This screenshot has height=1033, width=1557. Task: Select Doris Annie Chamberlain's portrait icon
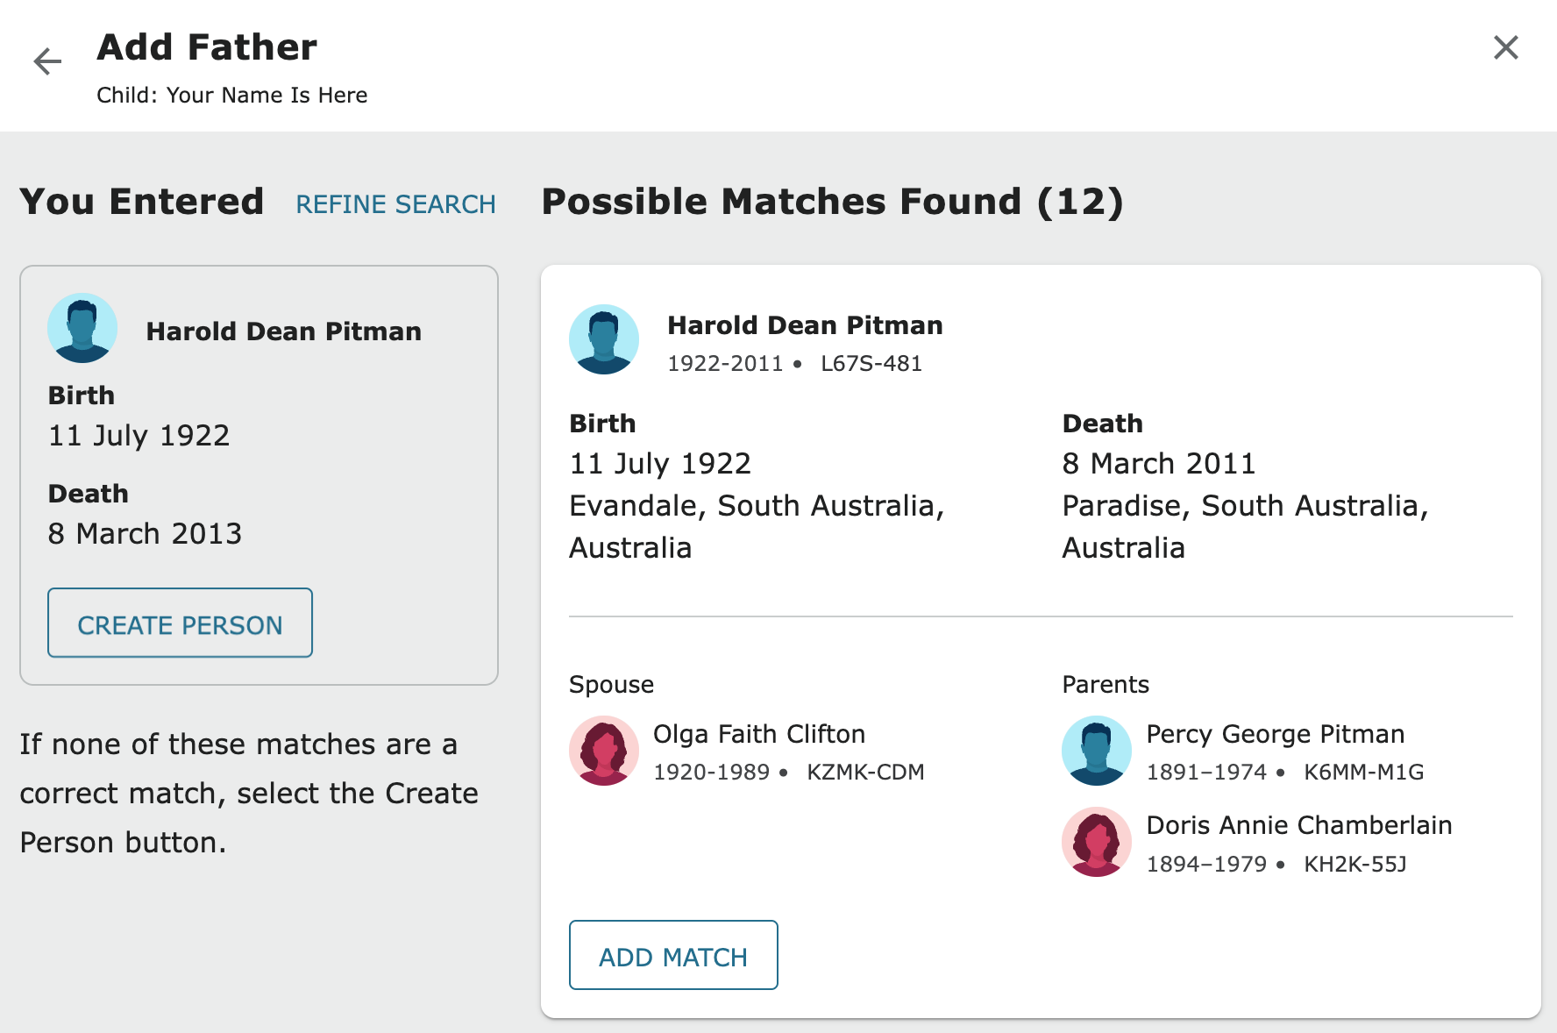point(1096,842)
